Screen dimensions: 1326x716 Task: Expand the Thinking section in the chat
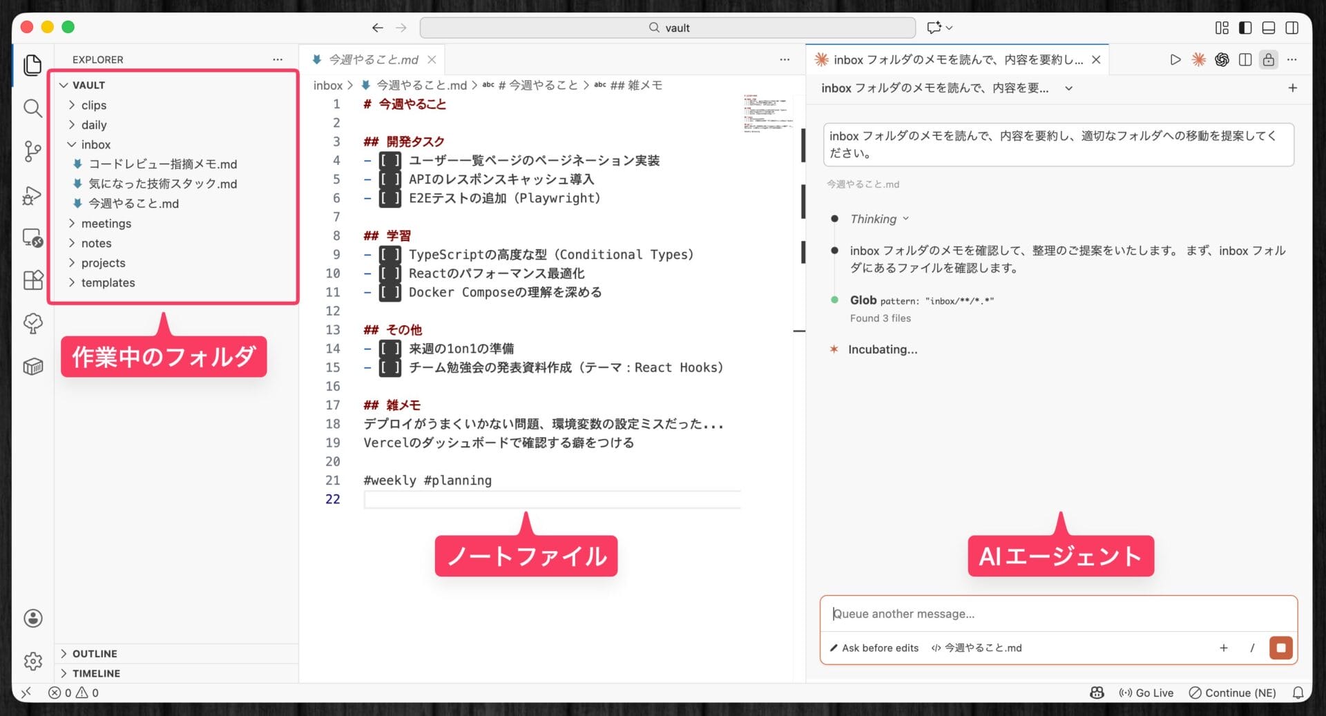click(x=877, y=219)
